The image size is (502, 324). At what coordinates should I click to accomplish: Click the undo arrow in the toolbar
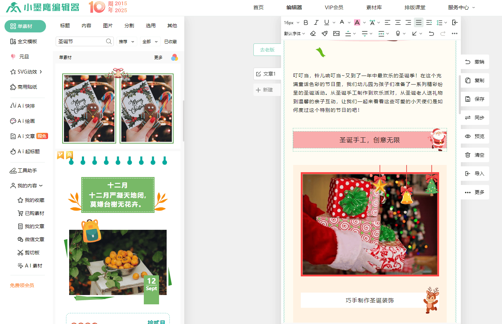click(x=431, y=33)
